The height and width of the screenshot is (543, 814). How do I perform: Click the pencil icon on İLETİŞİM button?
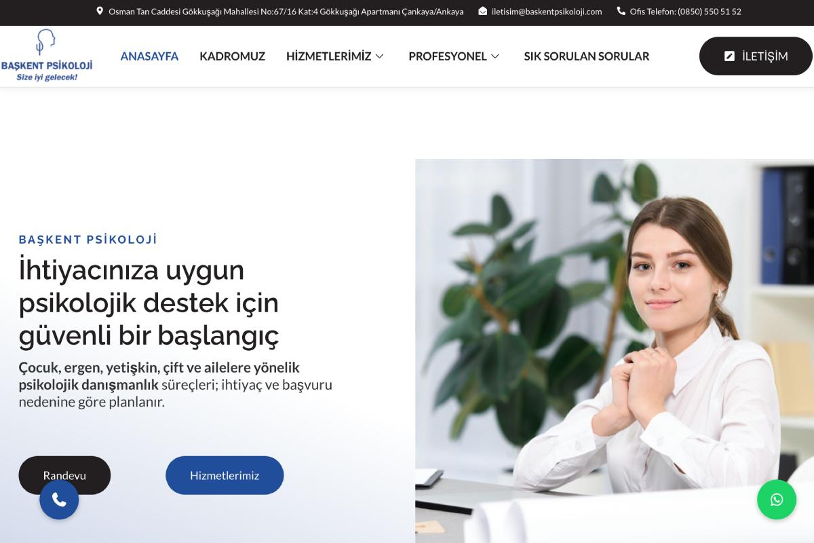tap(729, 56)
